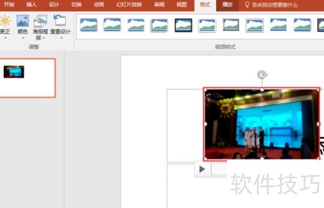Expand the 更正 dropdown arrow
This screenshot has height=208, width=324.
(6, 38)
